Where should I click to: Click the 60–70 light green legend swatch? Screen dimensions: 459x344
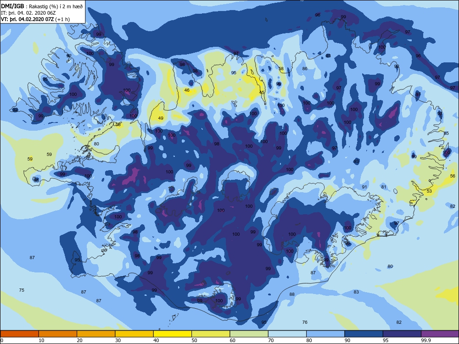[x=249, y=334]
